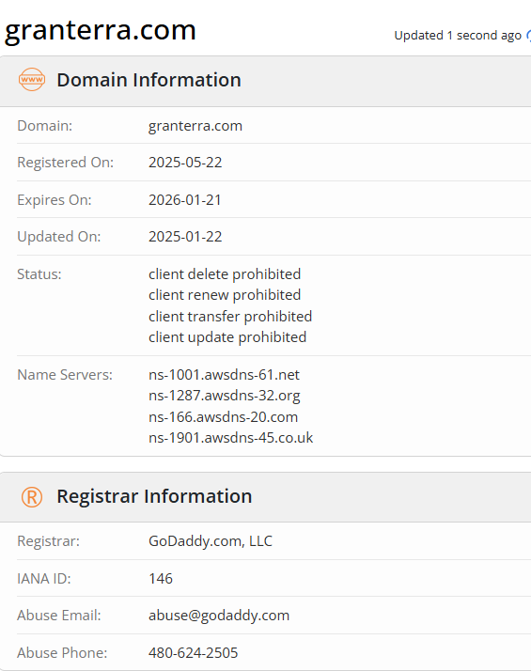Click the orange www Domain Information icon
531x671 pixels.
click(x=32, y=80)
